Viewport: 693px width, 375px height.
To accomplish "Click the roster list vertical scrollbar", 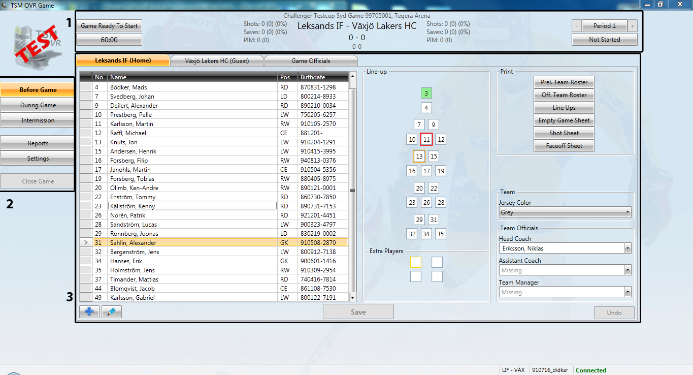I will [x=353, y=187].
